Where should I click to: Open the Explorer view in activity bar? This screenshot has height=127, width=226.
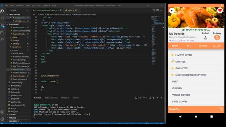point(2,11)
